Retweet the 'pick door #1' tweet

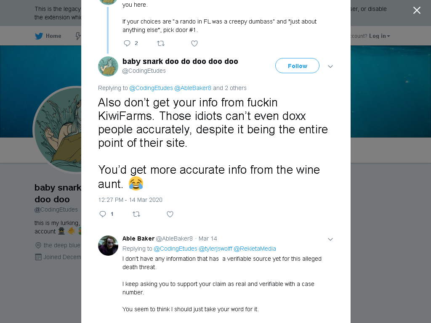point(160,43)
